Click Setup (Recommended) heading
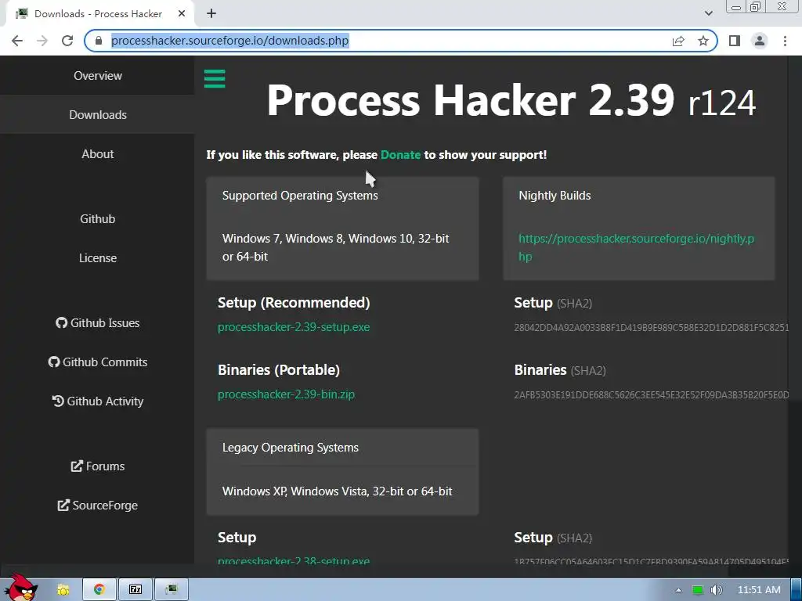 294,303
